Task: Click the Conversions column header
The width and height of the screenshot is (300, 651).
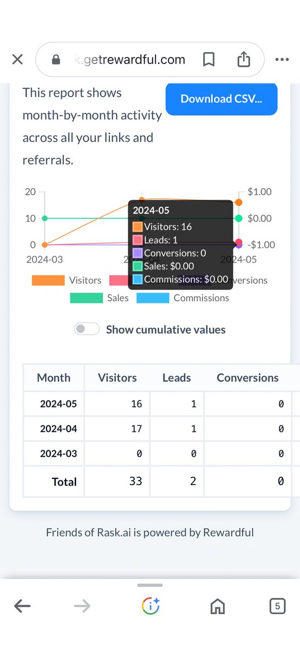Action: (247, 378)
